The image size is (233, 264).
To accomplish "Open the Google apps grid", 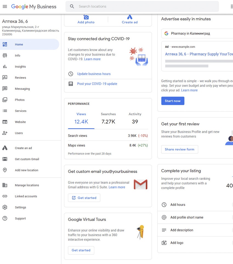I will [232, 6].
